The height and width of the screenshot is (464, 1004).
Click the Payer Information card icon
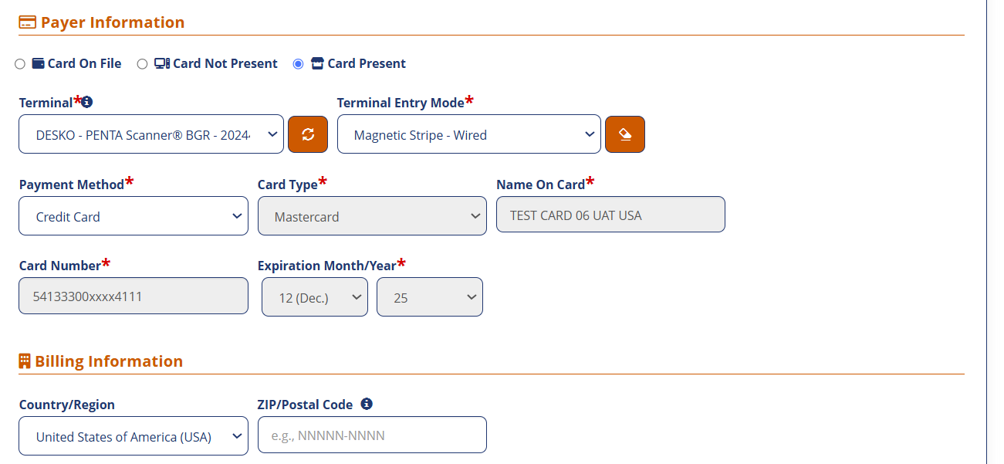point(27,22)
